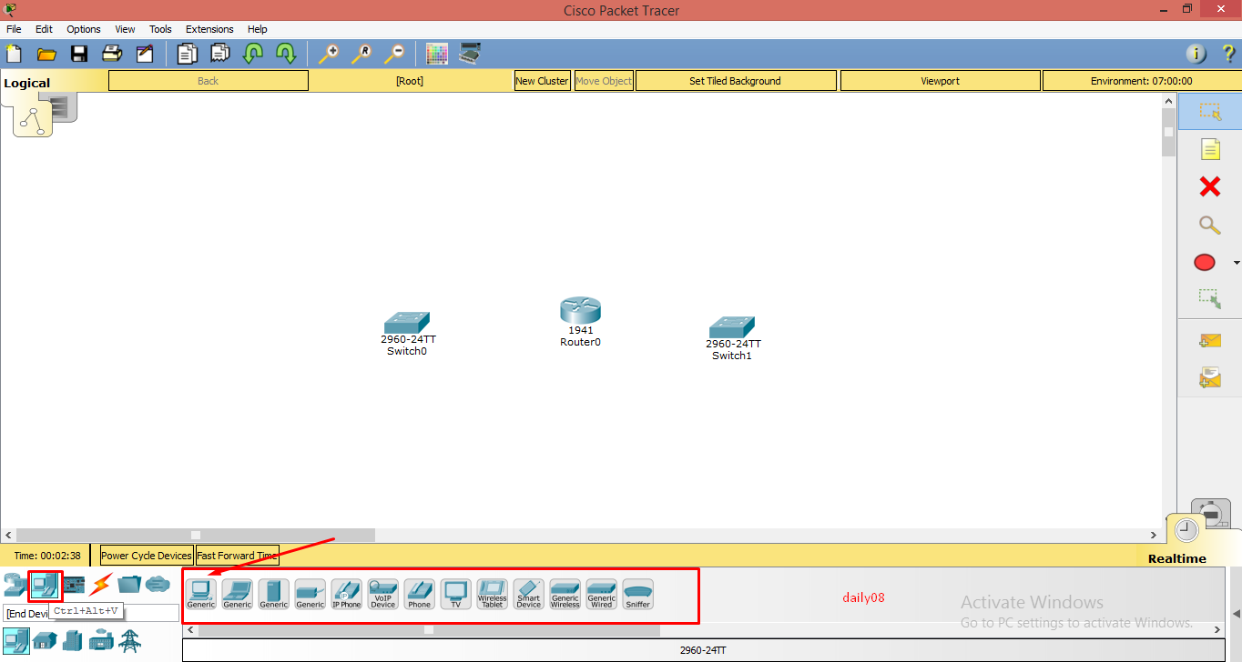The width and height of the screenshot is (1242, 662).
Task: Open the Network Information dialog icon
Action: pyautogui.click(x=1195, y=54)
